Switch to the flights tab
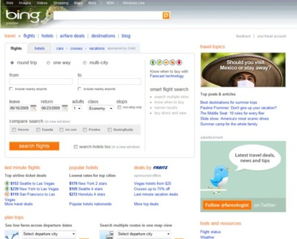297x239 pixels. pos(16,48)
